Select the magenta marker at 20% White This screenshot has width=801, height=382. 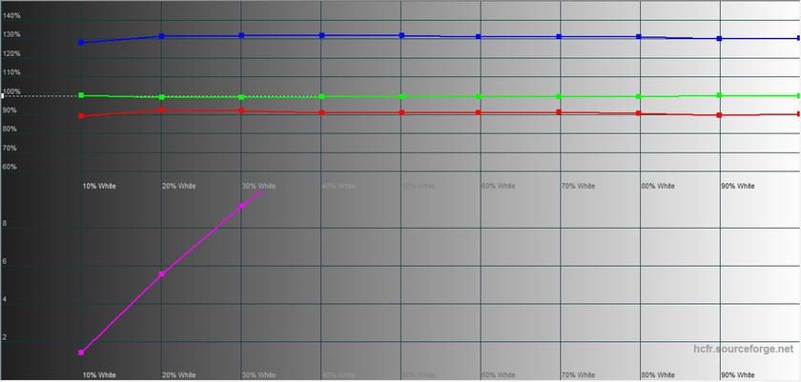[161, 274]
